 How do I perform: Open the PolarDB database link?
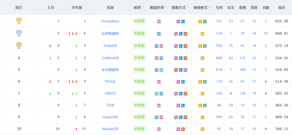tap(110, 46)
